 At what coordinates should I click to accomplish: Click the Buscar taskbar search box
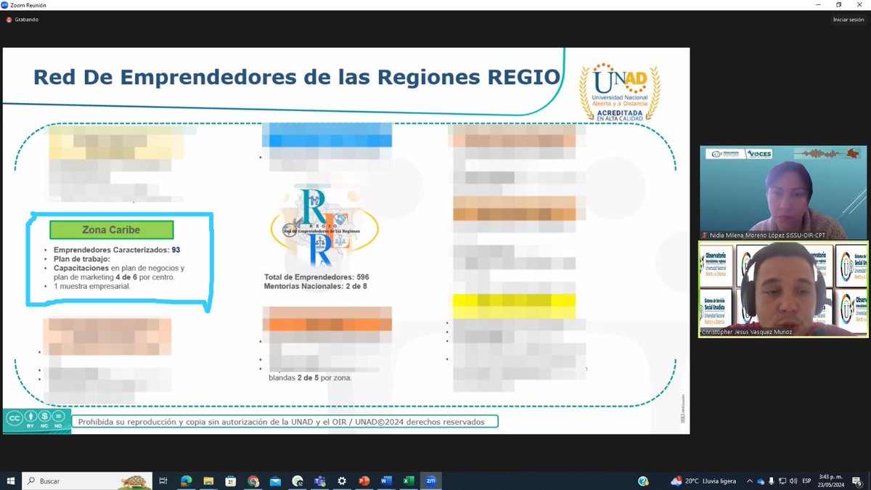click(x=87, y=481)
